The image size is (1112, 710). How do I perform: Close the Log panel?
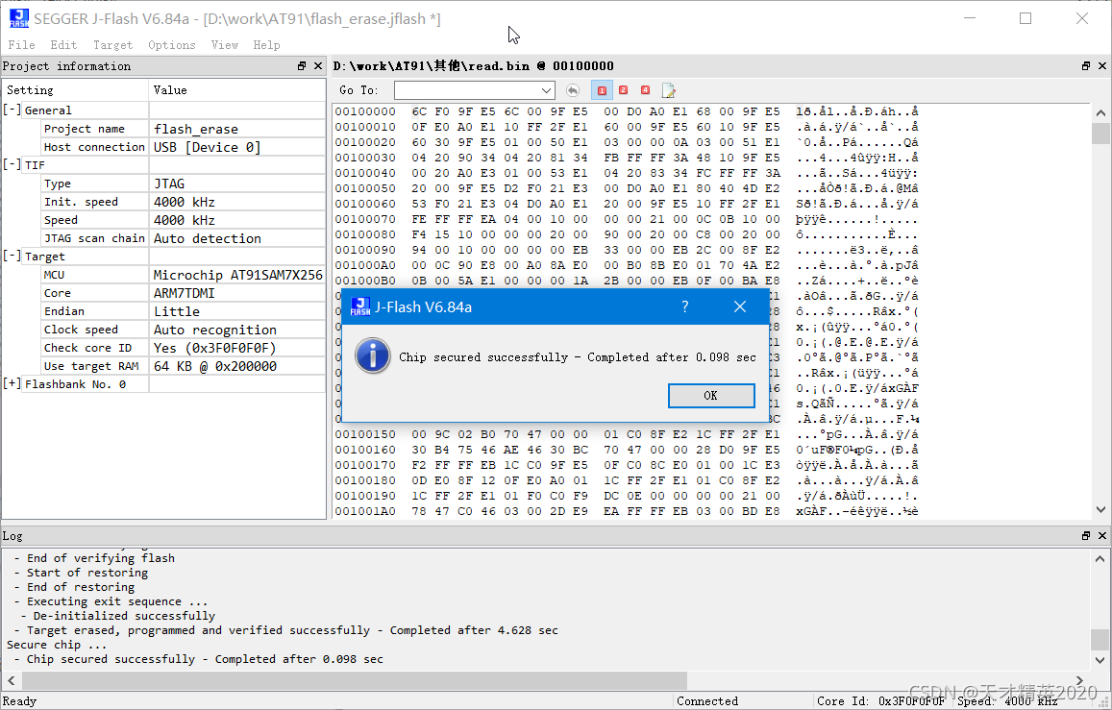click(x=1102, y=536)
